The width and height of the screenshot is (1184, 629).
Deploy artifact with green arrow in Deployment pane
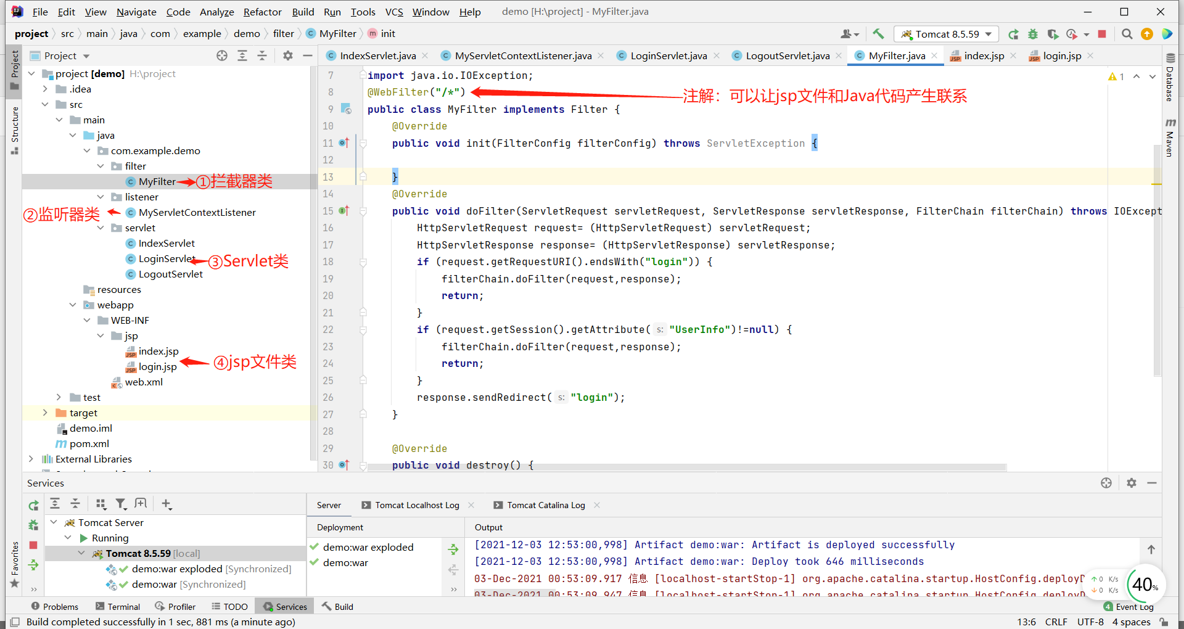453,549
